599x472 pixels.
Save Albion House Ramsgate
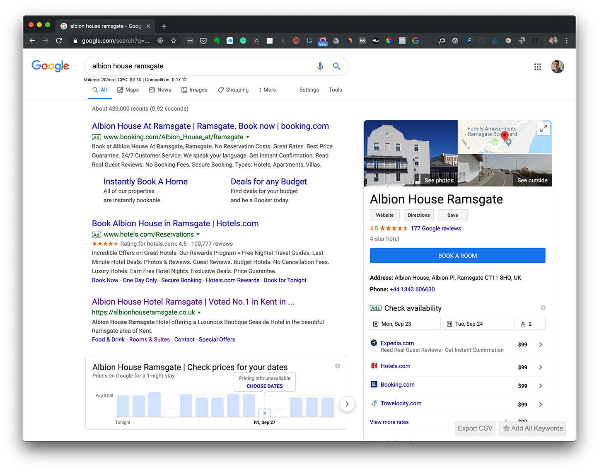click(453, 215)
